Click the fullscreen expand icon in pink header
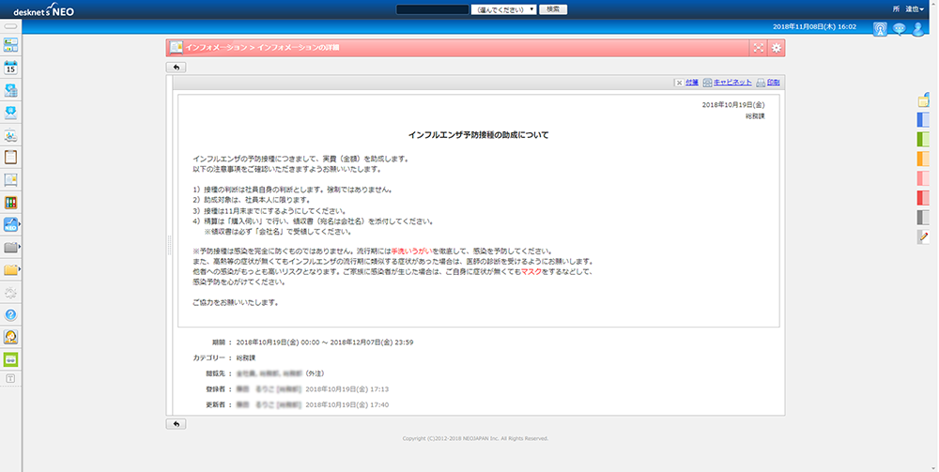This screenshot has width=939, height=472. point(758,48)
